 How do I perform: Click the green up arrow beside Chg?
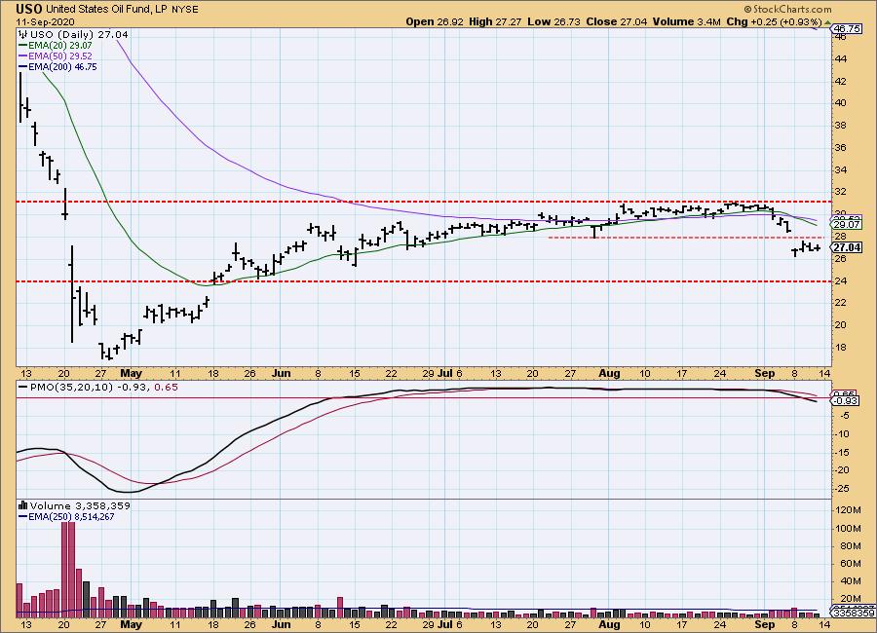[826, 21]
